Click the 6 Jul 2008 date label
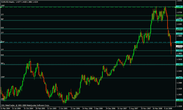 point(168,109)
